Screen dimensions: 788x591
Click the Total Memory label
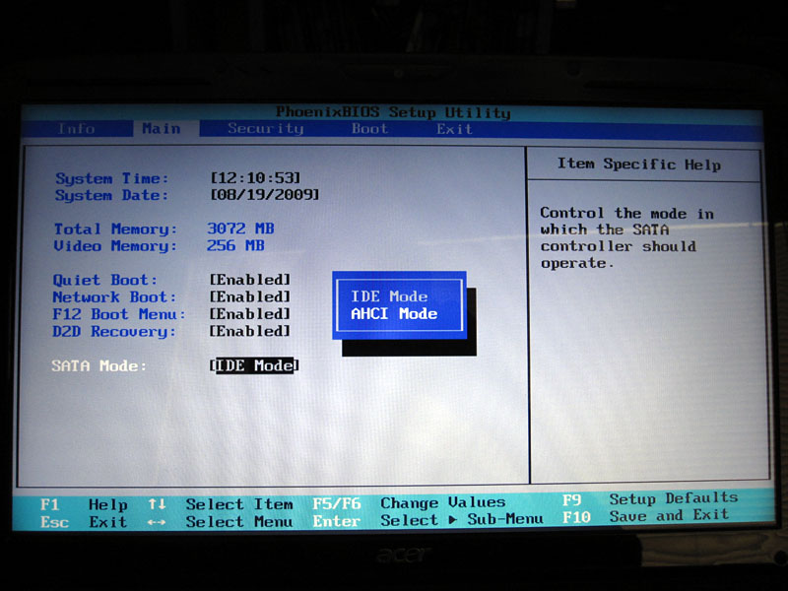115,230
